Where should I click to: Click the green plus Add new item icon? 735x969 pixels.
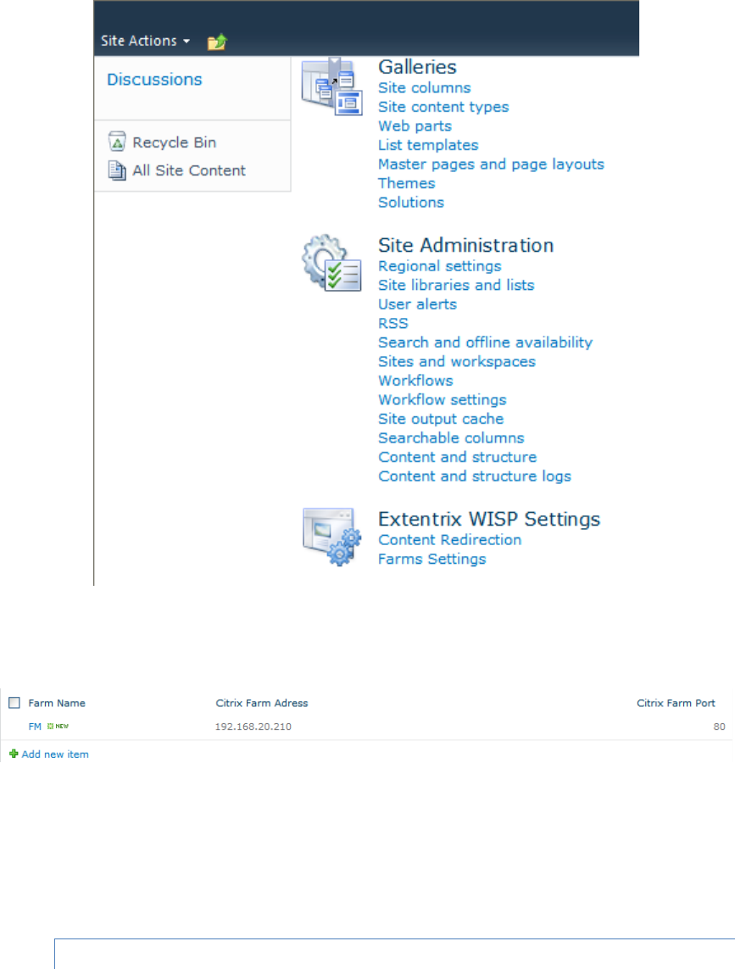coord(14,754)
